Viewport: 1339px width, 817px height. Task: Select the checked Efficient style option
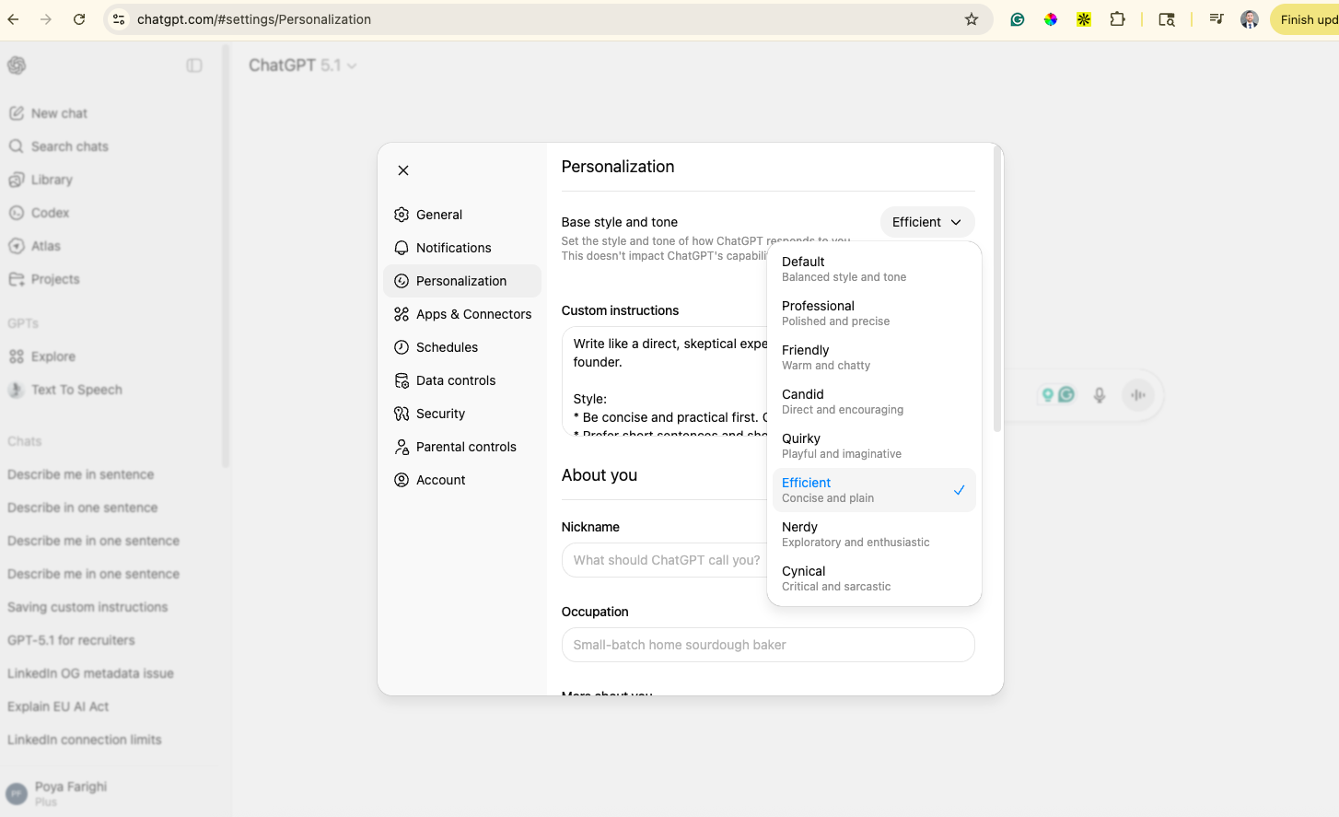click(x=874, y=490)
